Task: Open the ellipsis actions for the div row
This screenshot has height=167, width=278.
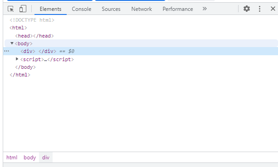Action: (x=6, y=51)
